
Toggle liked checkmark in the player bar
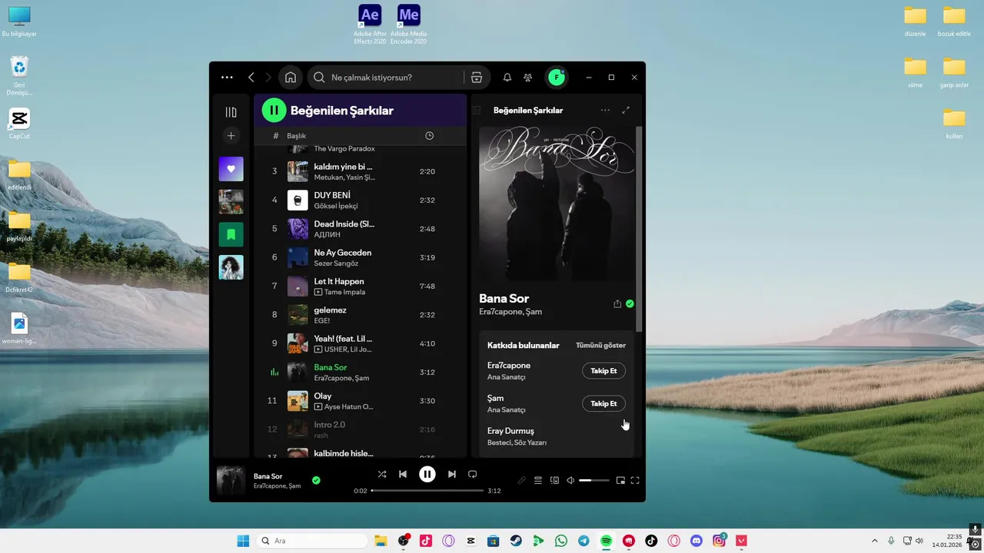[x=316, y=481]
